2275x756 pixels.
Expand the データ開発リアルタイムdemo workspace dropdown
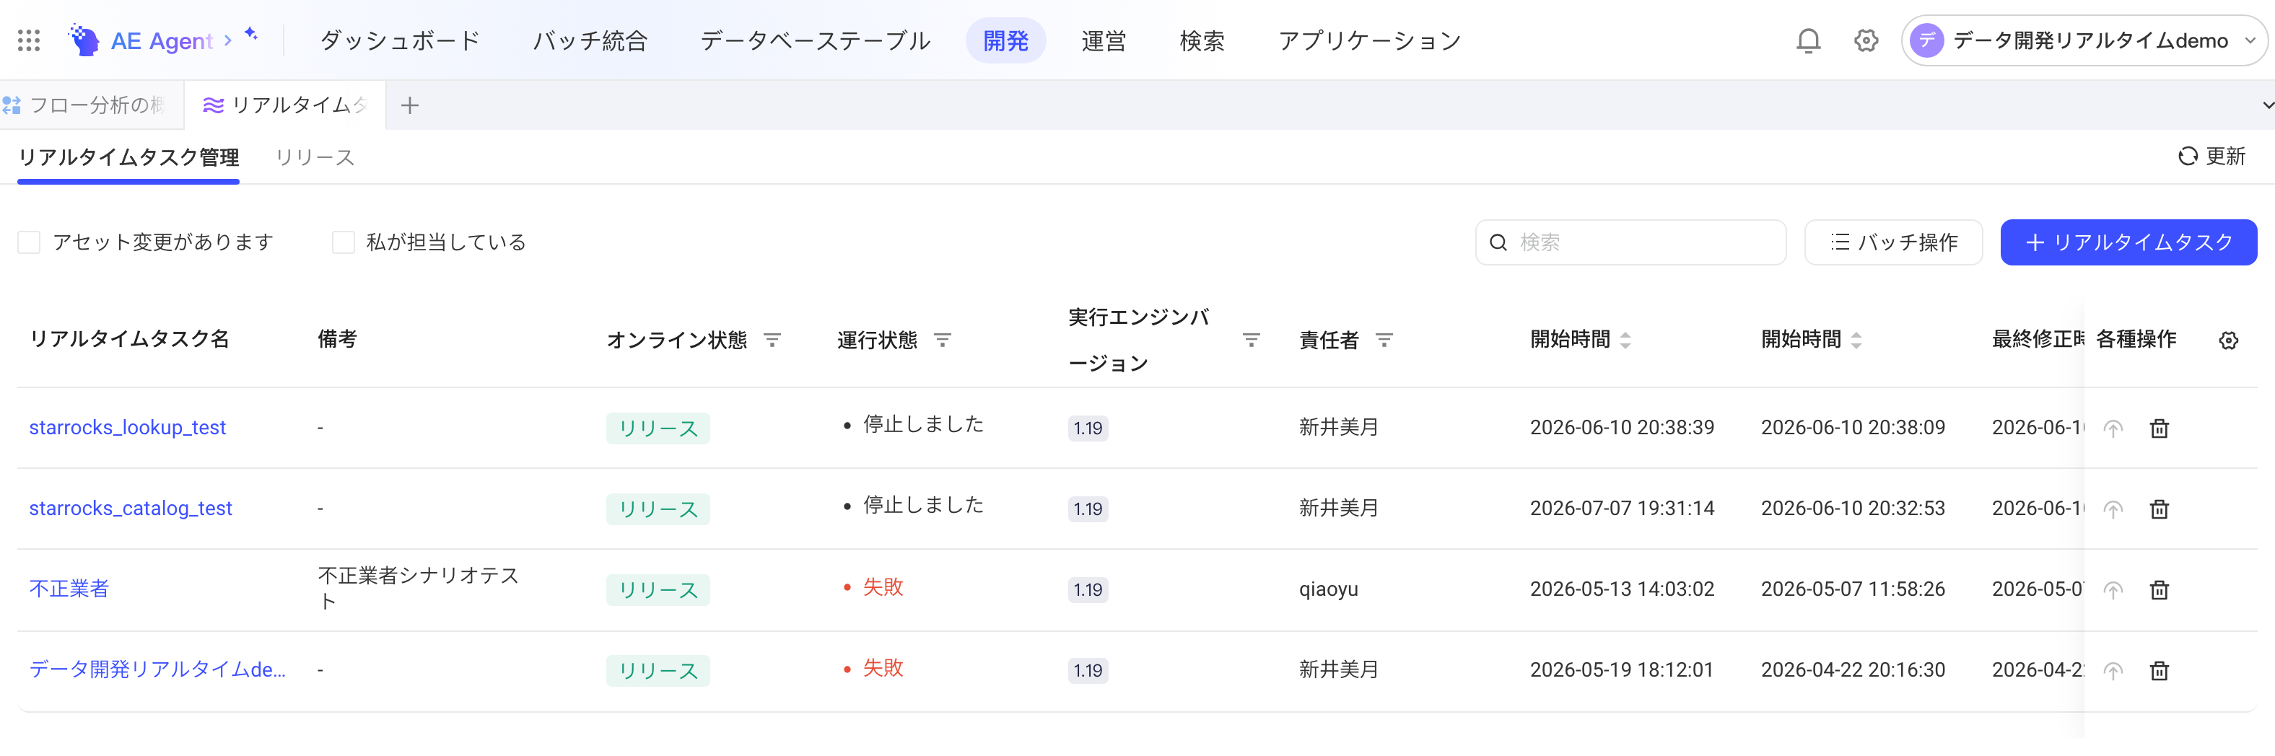pyautogui.click(x=2250, y=40)
